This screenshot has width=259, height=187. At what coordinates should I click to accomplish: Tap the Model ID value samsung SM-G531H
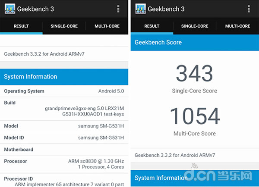tap(101, 137)
